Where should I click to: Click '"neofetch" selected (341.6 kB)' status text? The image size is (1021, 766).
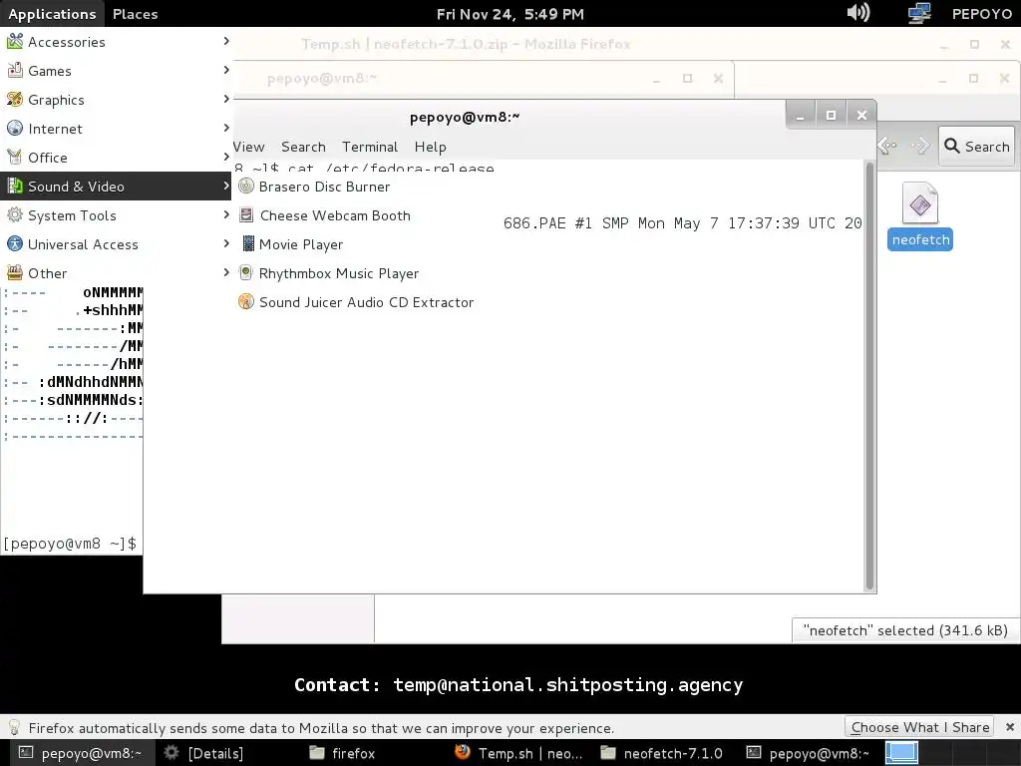pos(905,630)
